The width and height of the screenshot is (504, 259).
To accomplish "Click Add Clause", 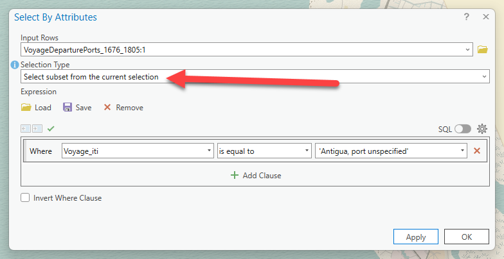I will pos(256,175).
